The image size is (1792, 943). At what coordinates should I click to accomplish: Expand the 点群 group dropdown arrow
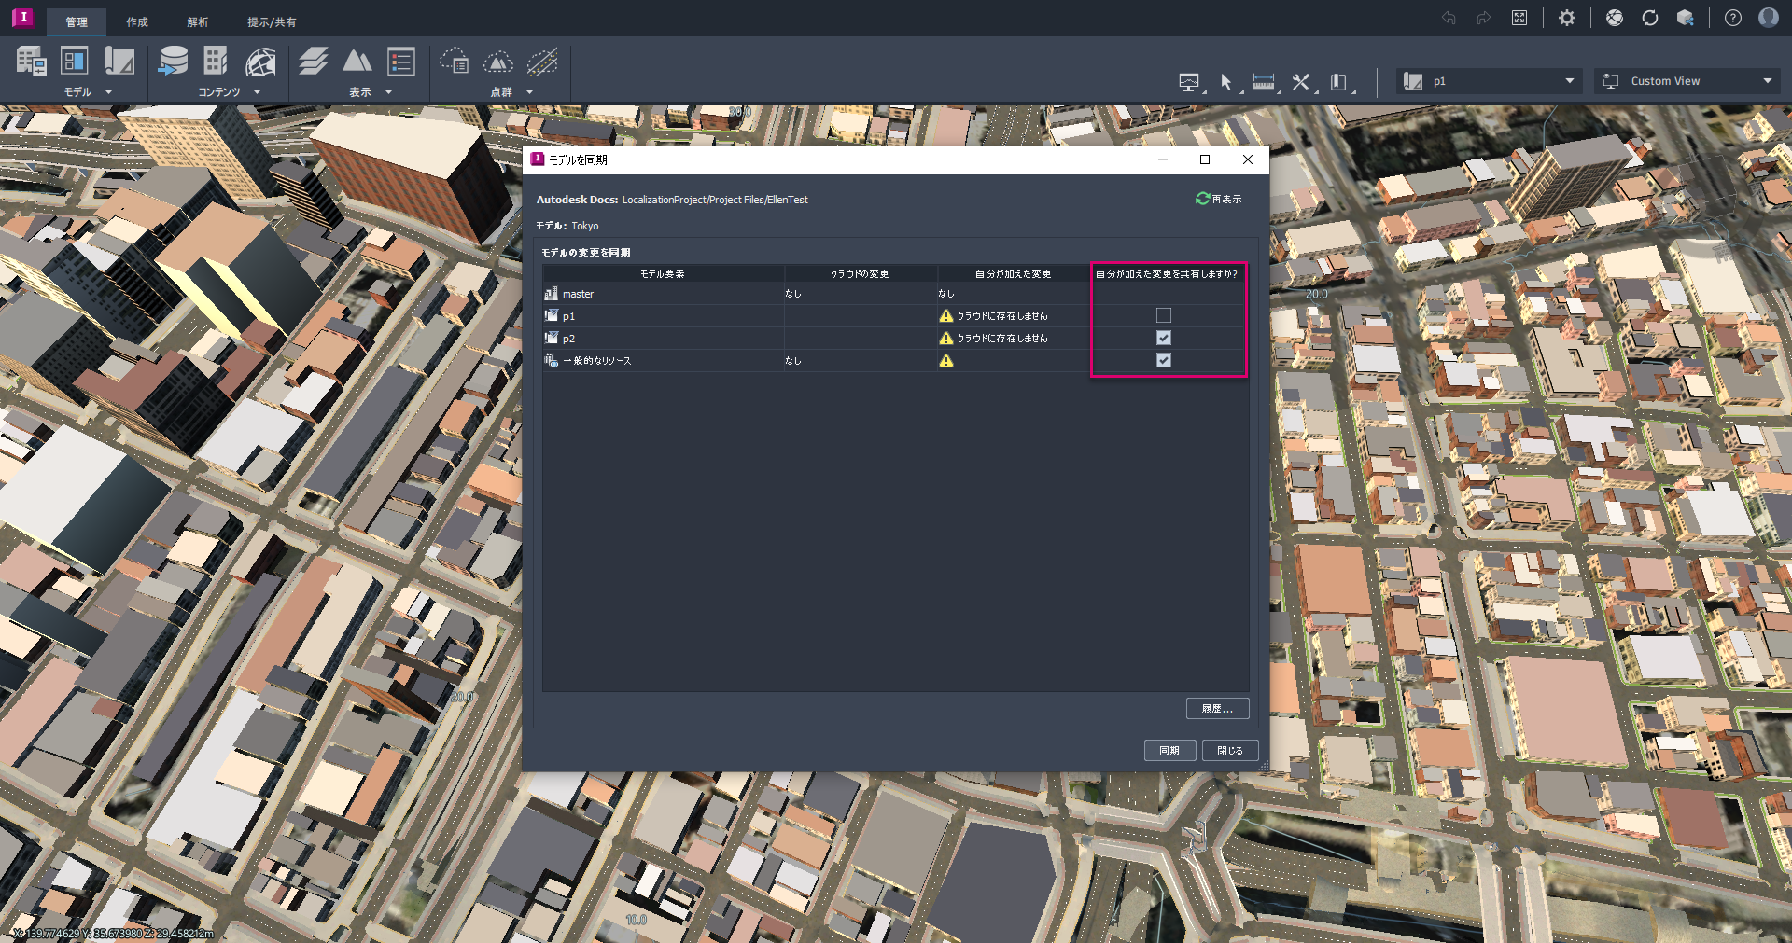coord(529,92)
